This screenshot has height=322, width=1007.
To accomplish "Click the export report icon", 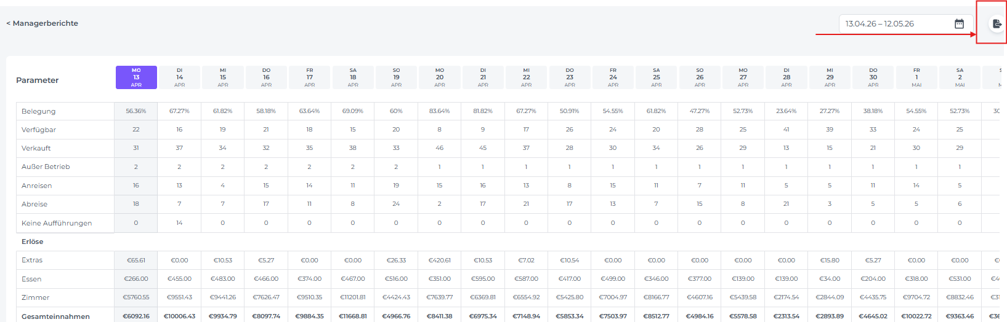I will [997, 24].
